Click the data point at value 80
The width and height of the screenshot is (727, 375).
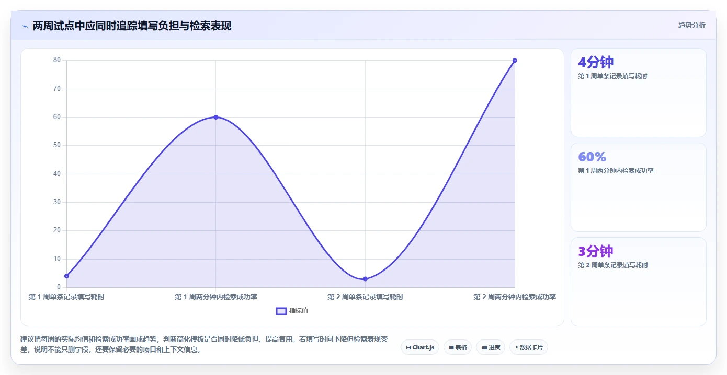click(x=515, y=61)
